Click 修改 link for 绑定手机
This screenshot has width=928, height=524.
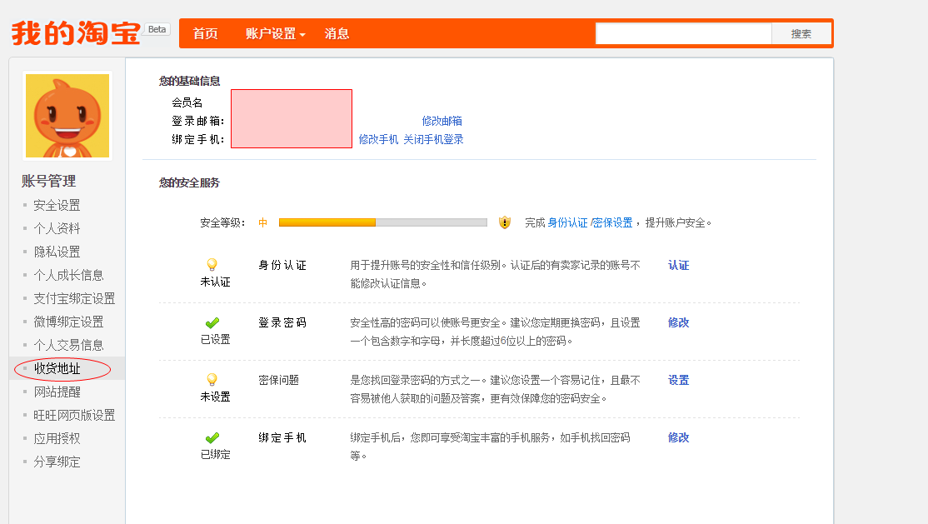[x=678, y=437]
